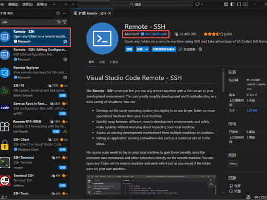Viewport: 267px width, 200px height.
Task: Open the 编辑 (Edit) menu
Action: pyautogui.click(x=13, y=4)
